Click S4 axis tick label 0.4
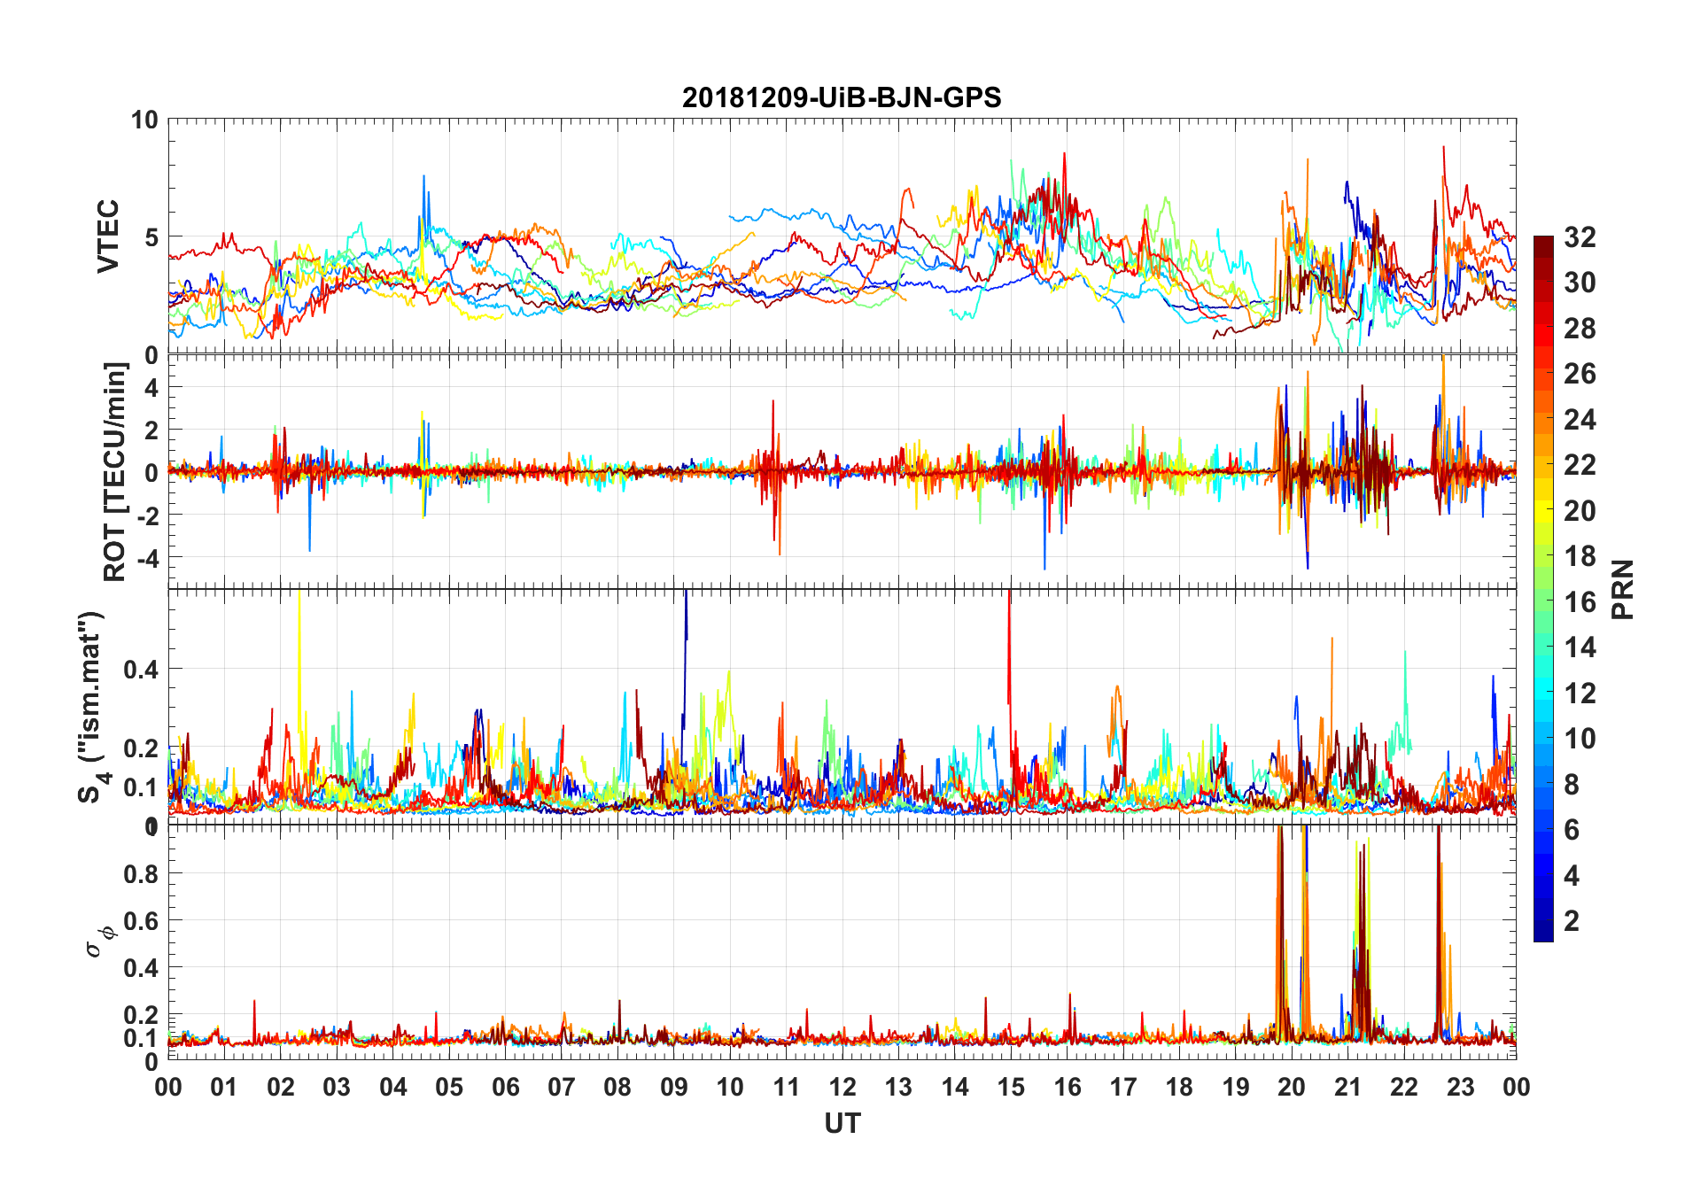The height and width of the screenshot is (1178, 1685). [x=141, y=670]
